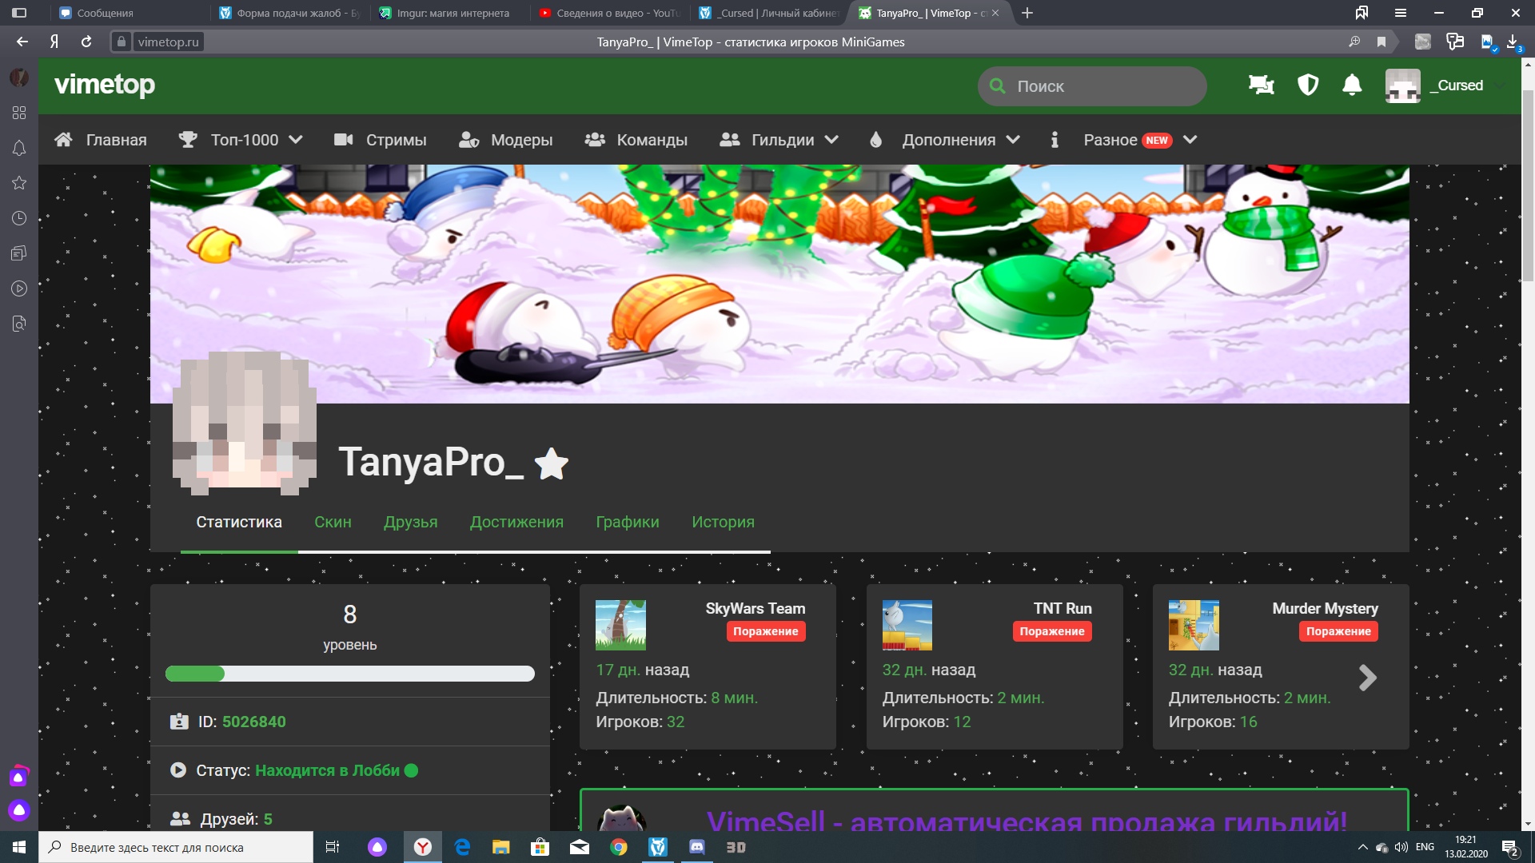
Task: Open Alice assistant in browser sidebar
Action: (19, 810)
